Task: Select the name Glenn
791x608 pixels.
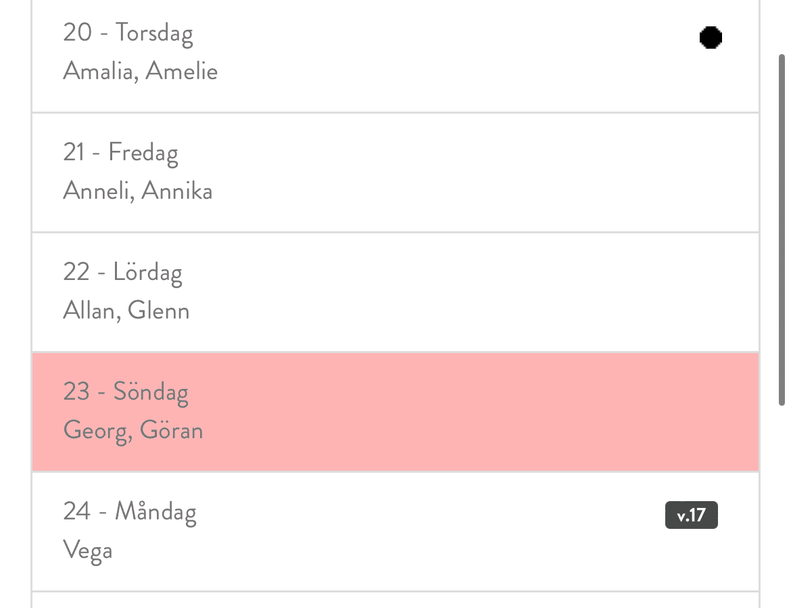Action: point(158,310)
